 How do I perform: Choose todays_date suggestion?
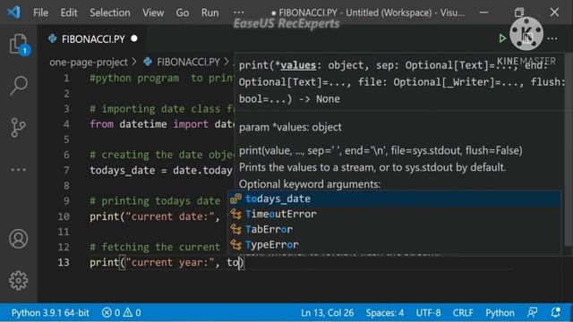click(x=394, y=199)
